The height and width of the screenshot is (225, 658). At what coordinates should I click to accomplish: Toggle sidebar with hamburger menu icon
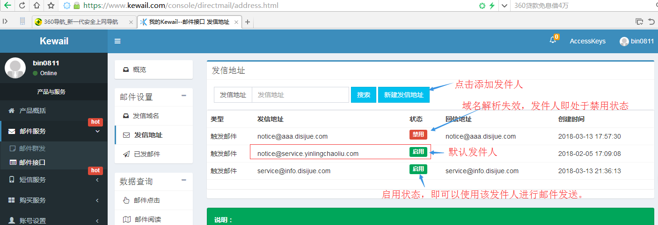pos(117,41)
